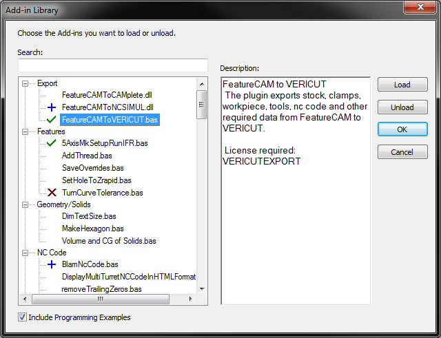Click the tree scroll right arrow
Image resolution: width=441 pixels, height=338 pixels.
click(191, 299)
